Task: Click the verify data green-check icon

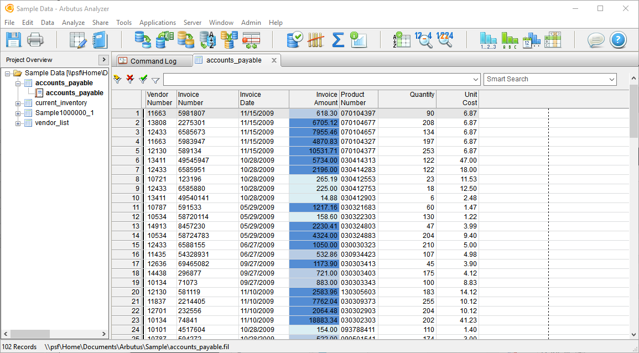Action: click(295, 39)
